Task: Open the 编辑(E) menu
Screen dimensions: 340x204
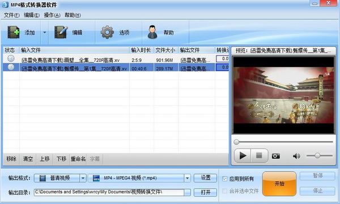Action: click(x=32, y=15)
